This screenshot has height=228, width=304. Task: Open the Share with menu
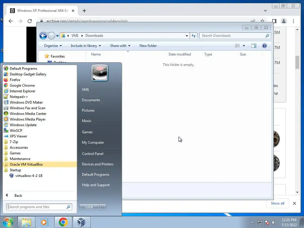[120, 45]
